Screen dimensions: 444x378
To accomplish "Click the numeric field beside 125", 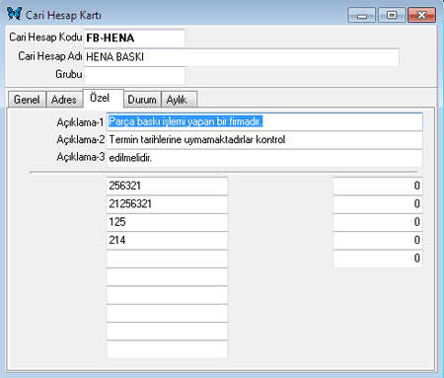I will pos(378,222).
